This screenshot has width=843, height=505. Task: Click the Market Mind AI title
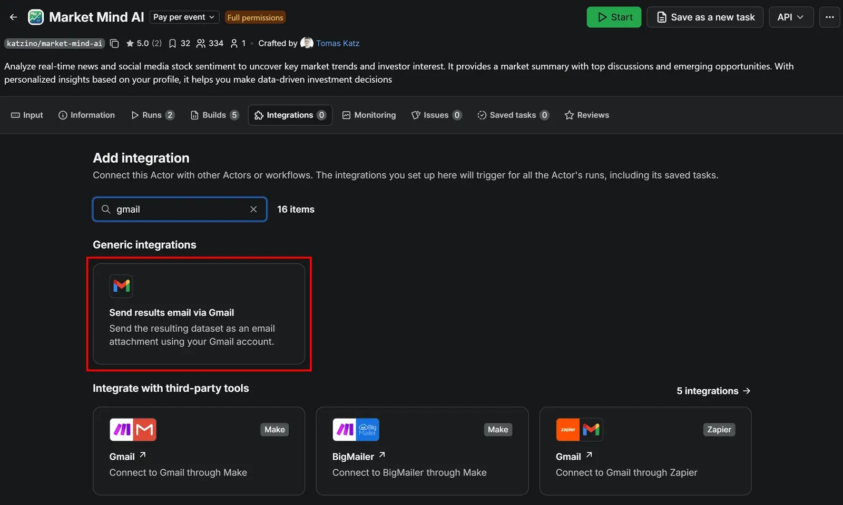click(96, 17)
